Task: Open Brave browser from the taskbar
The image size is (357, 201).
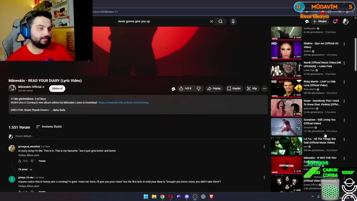Action: pos(211,197)
